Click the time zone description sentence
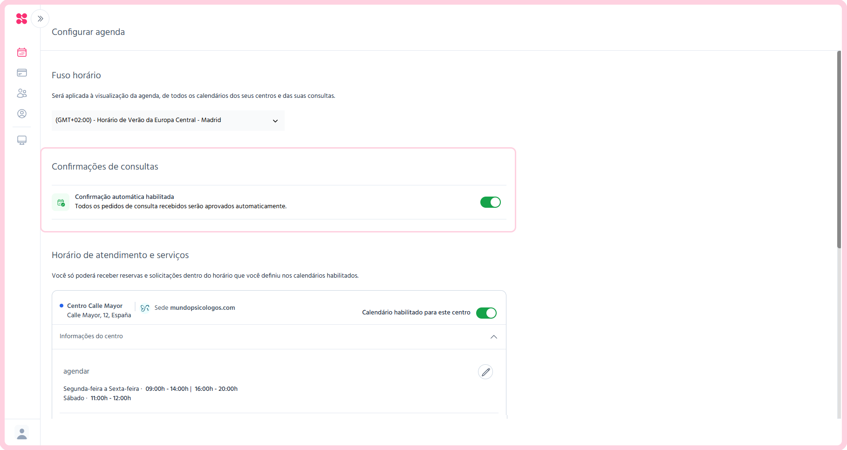The width and height of the screenshot is (847, 450). (193, 96)
